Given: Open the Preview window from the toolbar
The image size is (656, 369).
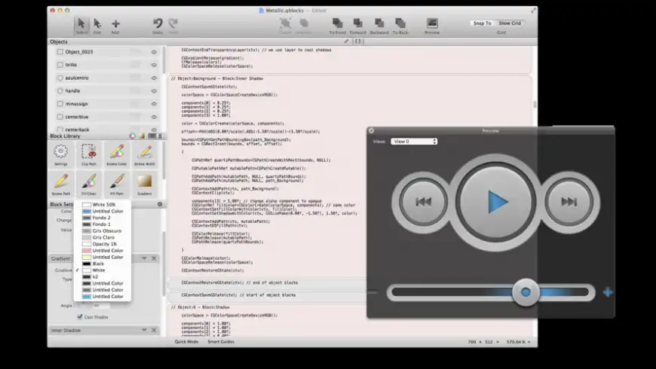Looking at the screenshot, I should click(x=432, y=24).
